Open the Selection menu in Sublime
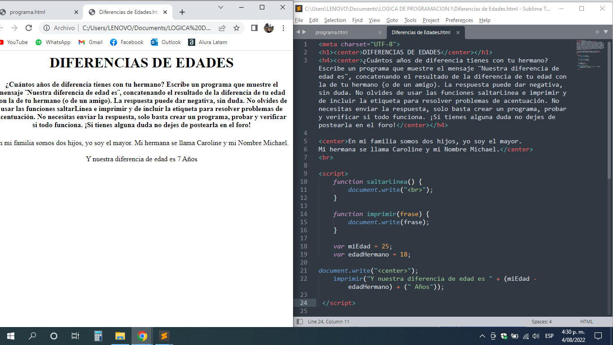Viewport: 613px width, 345px height. (x=335, y=20)
